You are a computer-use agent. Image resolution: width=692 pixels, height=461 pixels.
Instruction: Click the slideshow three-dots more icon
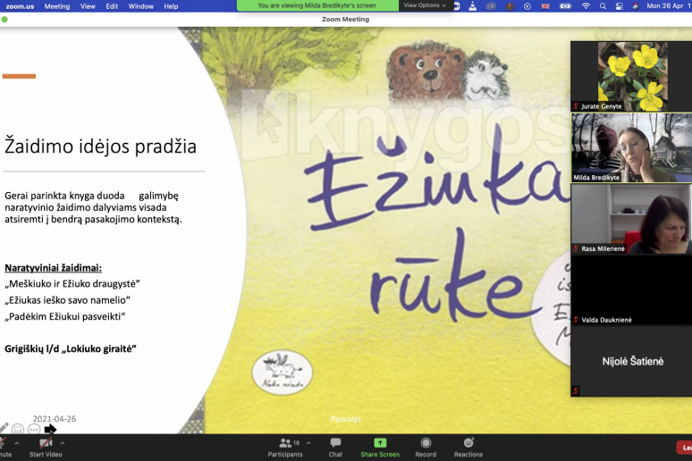[x=34, y=429]
